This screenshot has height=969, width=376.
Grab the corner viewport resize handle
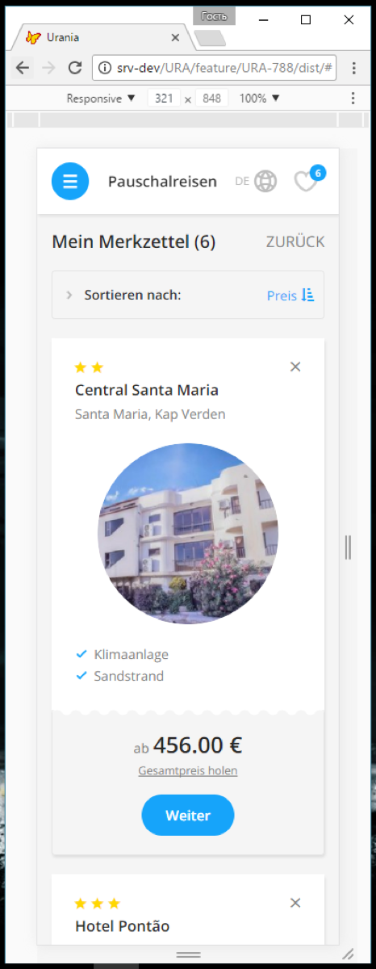point(348,954)
